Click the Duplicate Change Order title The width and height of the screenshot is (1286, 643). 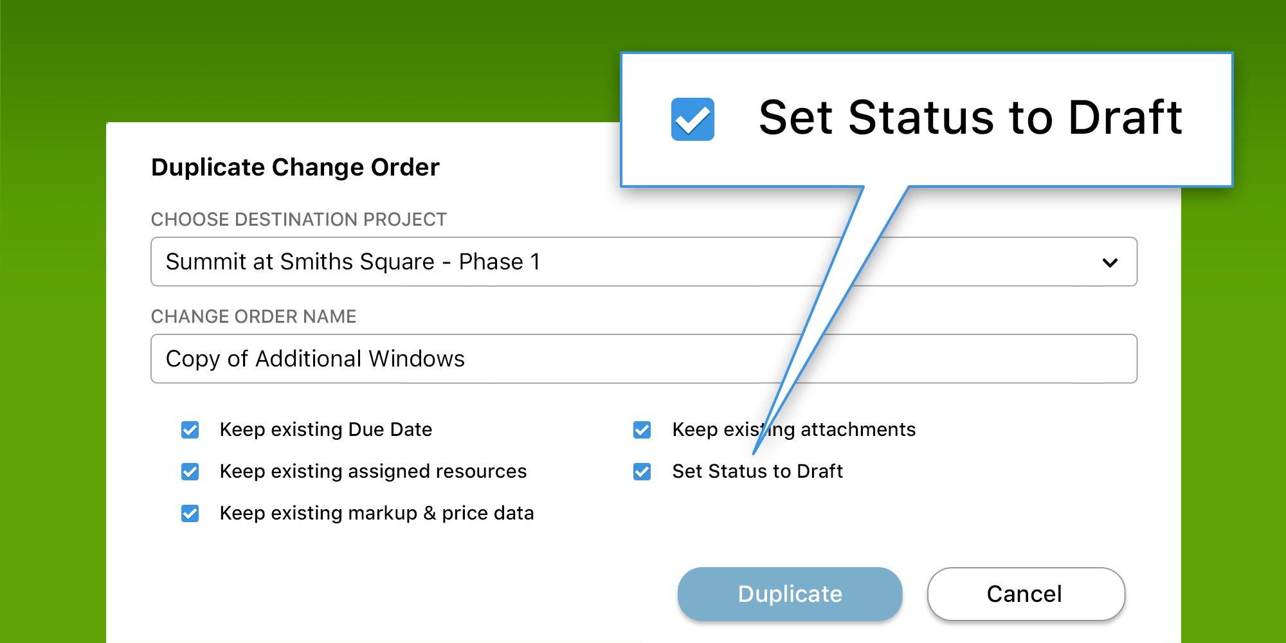tap(295, 167)
